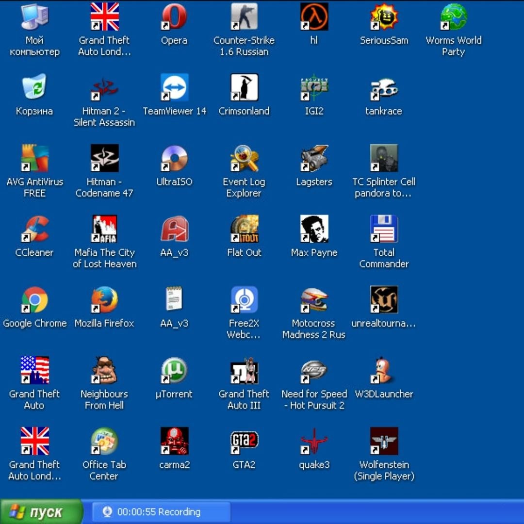Launch the CCleaner shortcut
This screenshot has width=524, height=524.
pyautogui.click(x=34, y=229)
